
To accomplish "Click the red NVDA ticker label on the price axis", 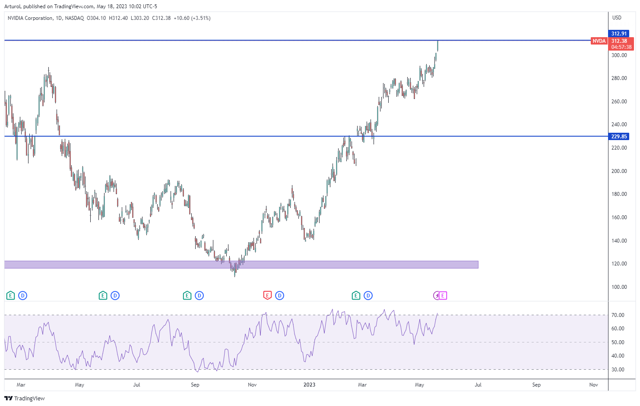I will tap(599, 41).
